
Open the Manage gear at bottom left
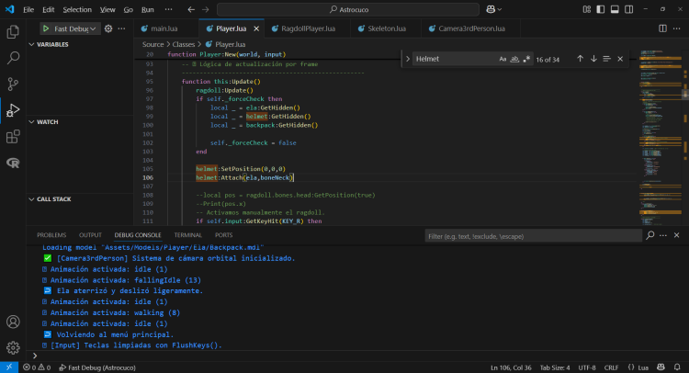click(x=13, y=347)
